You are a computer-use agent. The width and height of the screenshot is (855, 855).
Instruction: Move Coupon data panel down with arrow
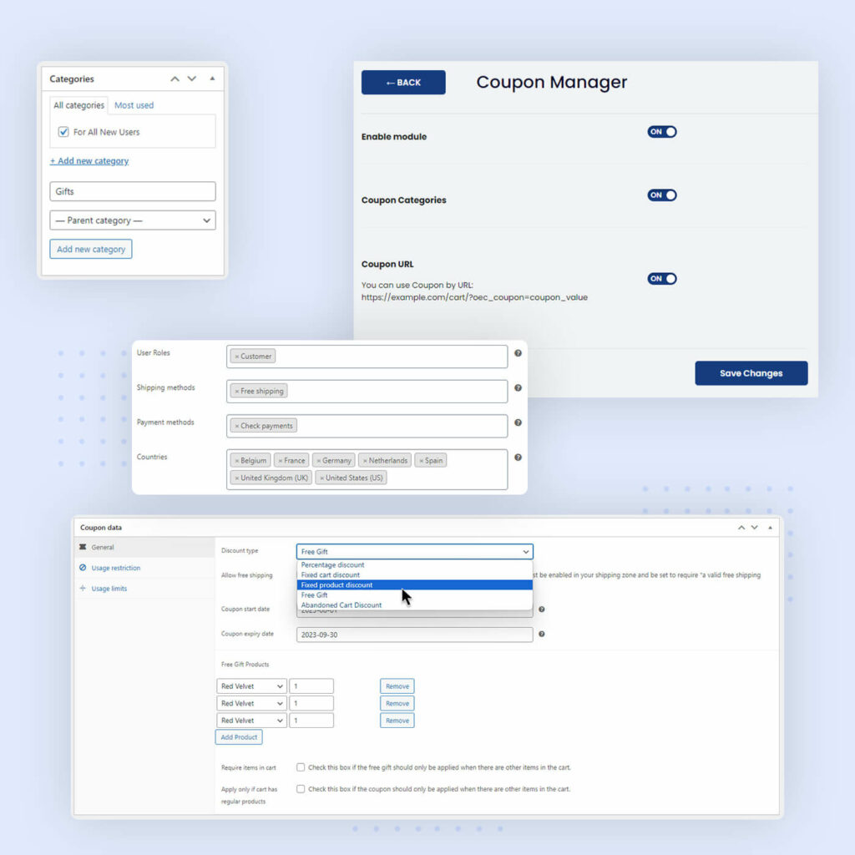point(755,528)
